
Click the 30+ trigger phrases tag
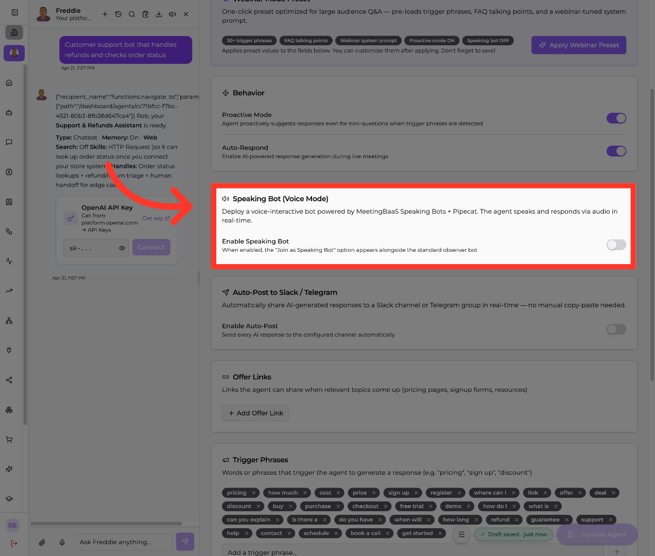click(249, 41)
